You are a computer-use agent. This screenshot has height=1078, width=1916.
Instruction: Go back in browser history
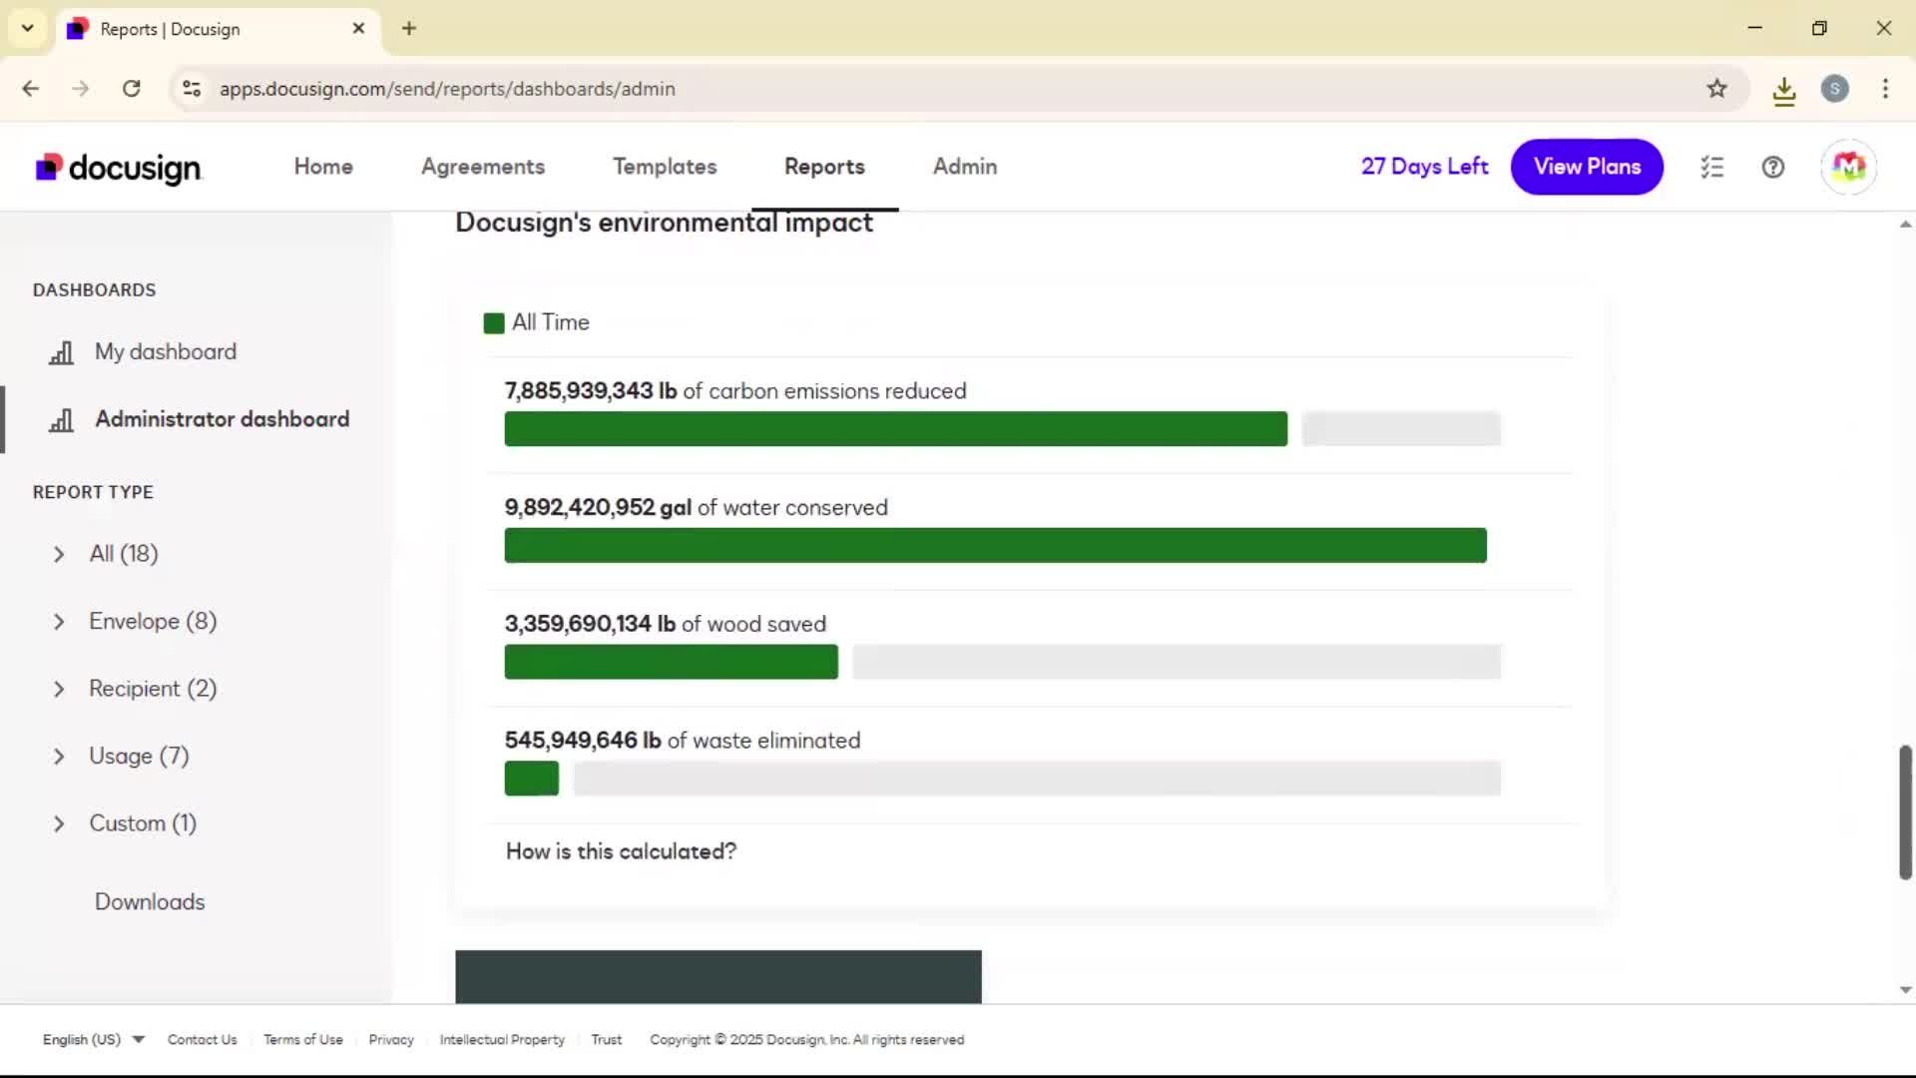point(31,89)
